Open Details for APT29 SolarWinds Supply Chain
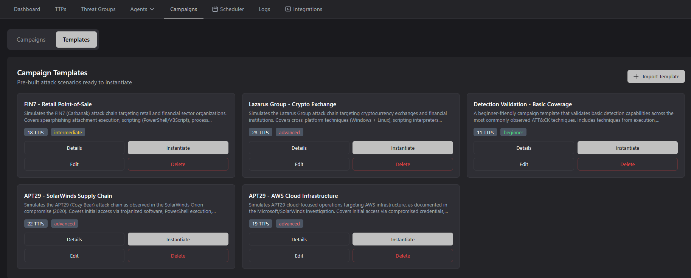This screenshot has height=278, width=691. (x=75, y=239)
